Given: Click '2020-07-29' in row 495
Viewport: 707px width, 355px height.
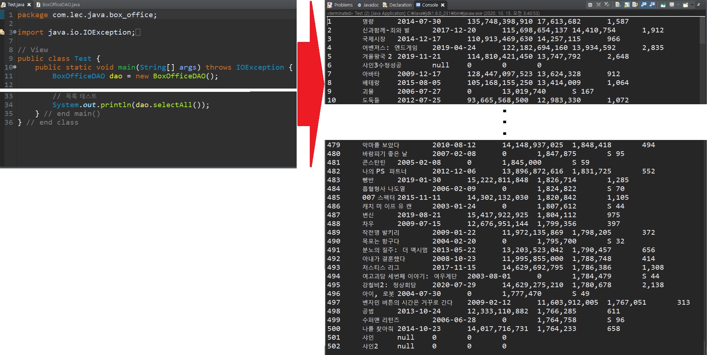Looking at the screenshot, I should [454, 285].
